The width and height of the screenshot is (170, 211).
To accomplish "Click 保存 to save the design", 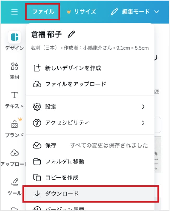I will pyautogui.click(x=51, y=145).
